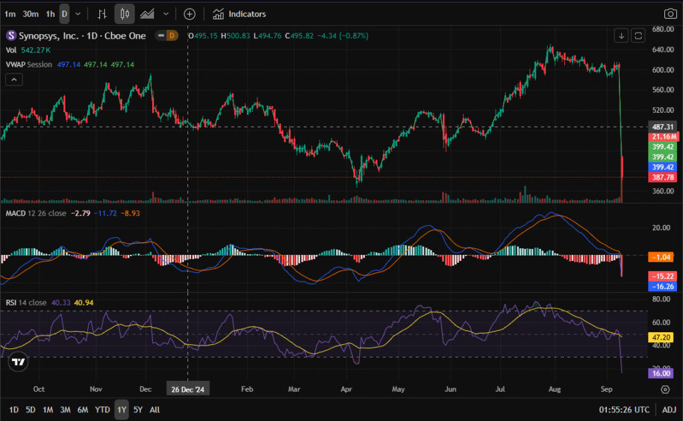Click the down arrow button on chart
683x421 pixels.
pos(622,35)
